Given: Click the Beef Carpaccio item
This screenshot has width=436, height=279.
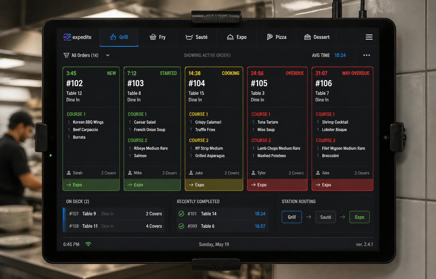Looking at the screenshot, I should coord(85,130).
